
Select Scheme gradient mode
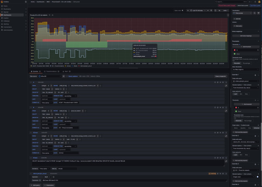[x=256, y=128]
